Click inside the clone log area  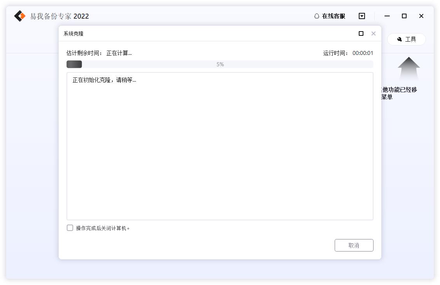click(220, 148)
